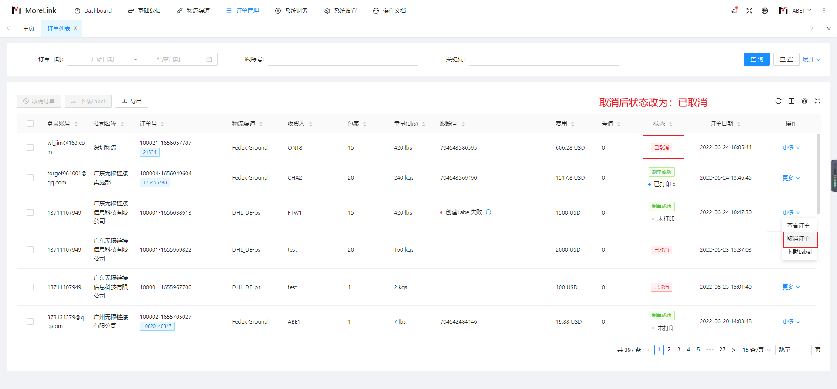The image size is (837, 389).
Task: Retry the failed Label creation spinner icon
Action: (x=488, y=212)
